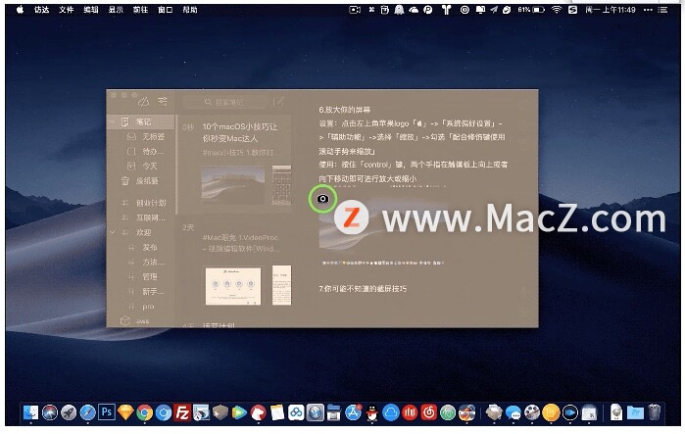Select the 无标签 sidebar item
Image resolution: width=685 pixels, height=434 pixels.
coord(141,136)
